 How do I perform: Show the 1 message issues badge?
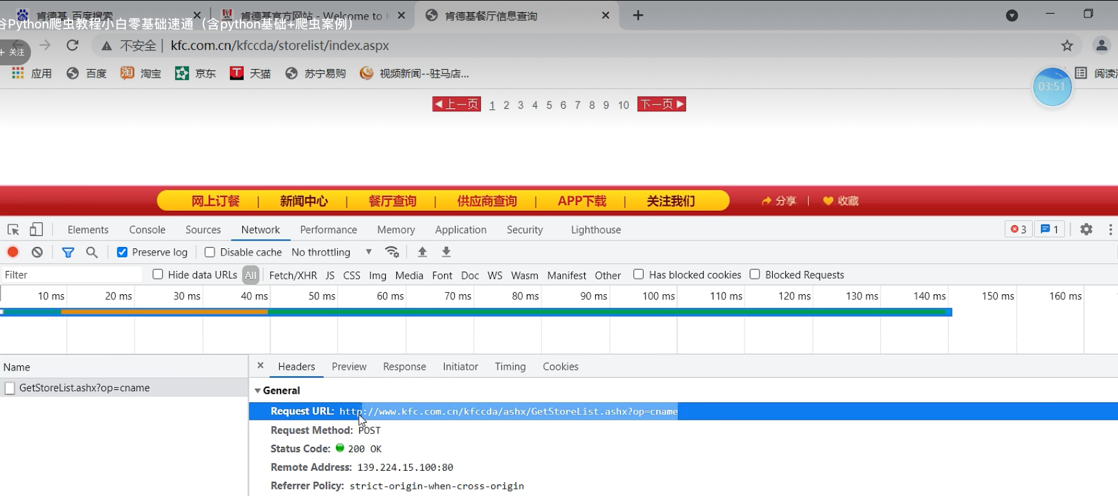[1049, 230]
